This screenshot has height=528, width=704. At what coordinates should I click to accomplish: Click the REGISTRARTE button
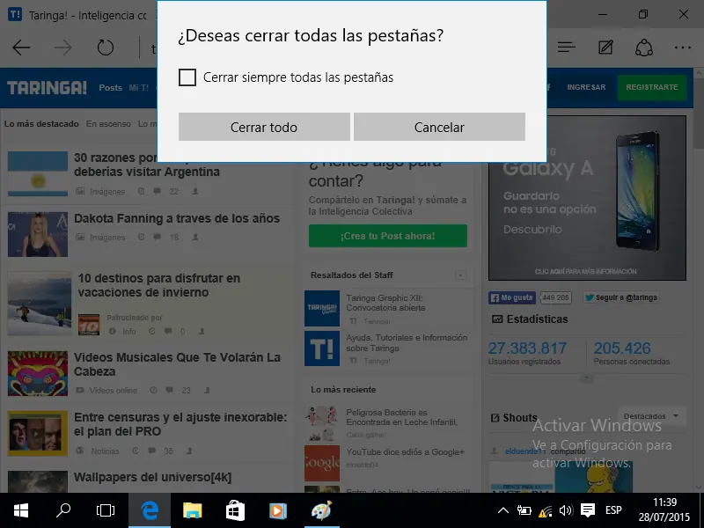pos(652,87)
